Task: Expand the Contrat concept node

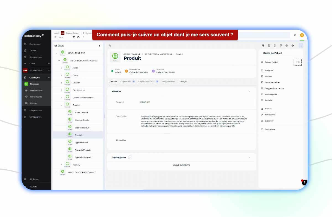Action: [62, 83]
